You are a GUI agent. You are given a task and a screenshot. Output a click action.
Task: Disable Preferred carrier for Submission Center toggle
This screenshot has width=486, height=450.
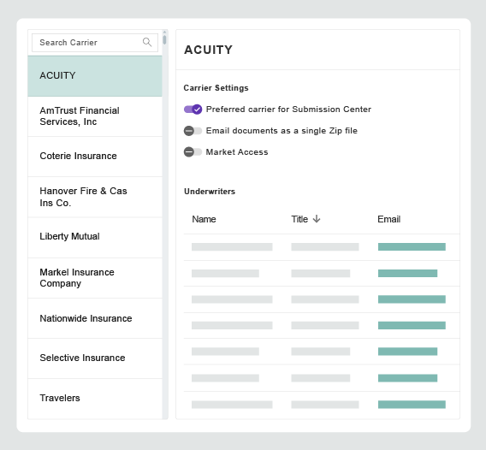click(193, 110)
